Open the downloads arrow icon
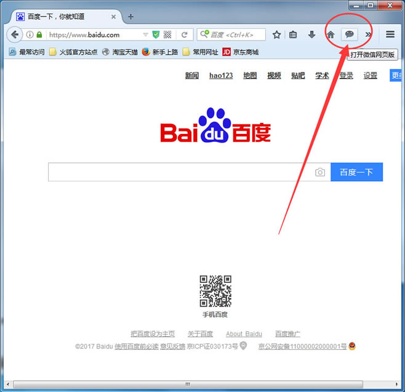This screenshot has height=392, width=405. pos(312,34)
